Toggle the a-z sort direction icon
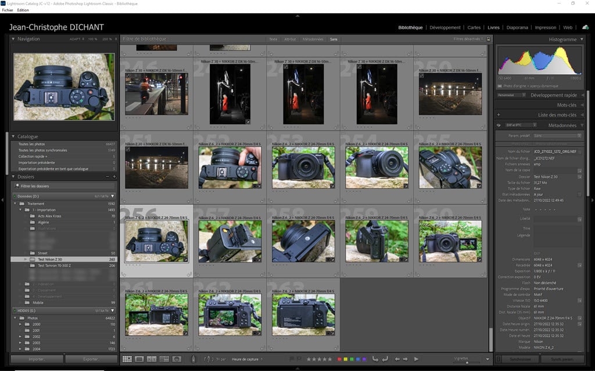The image size is (595, 371). pos(209,359)
